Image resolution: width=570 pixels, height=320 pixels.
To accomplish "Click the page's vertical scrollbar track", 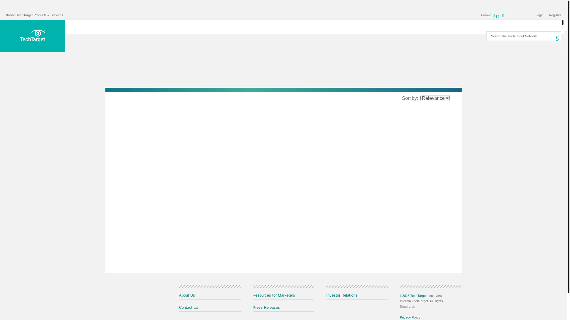I will click(x=569, y=160).
